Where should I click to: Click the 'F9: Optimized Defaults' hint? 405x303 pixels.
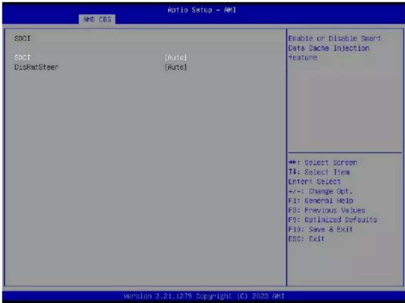333,220
